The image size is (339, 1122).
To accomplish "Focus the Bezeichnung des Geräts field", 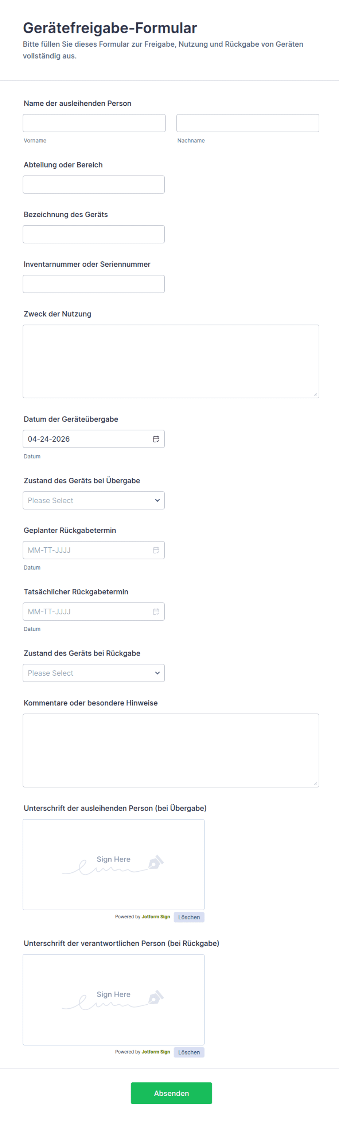I will tap(94, 234).
